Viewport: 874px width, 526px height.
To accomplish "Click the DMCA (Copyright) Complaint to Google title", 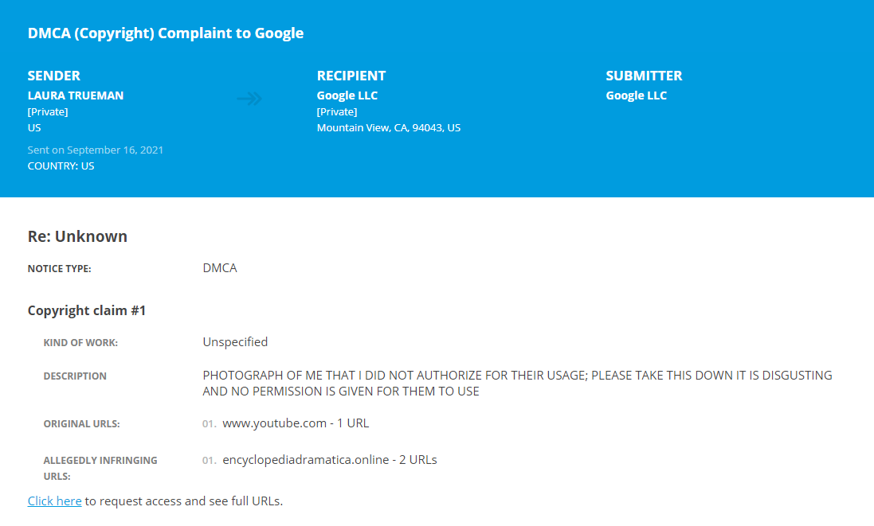I will pos(166,33).
